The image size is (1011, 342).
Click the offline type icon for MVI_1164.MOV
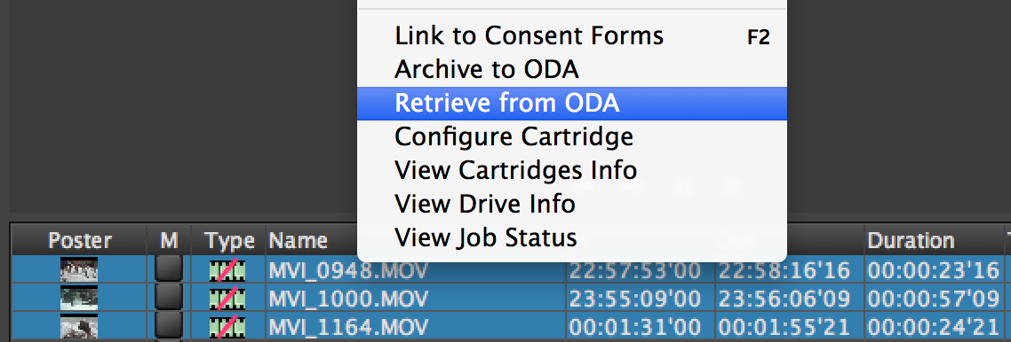227,327
